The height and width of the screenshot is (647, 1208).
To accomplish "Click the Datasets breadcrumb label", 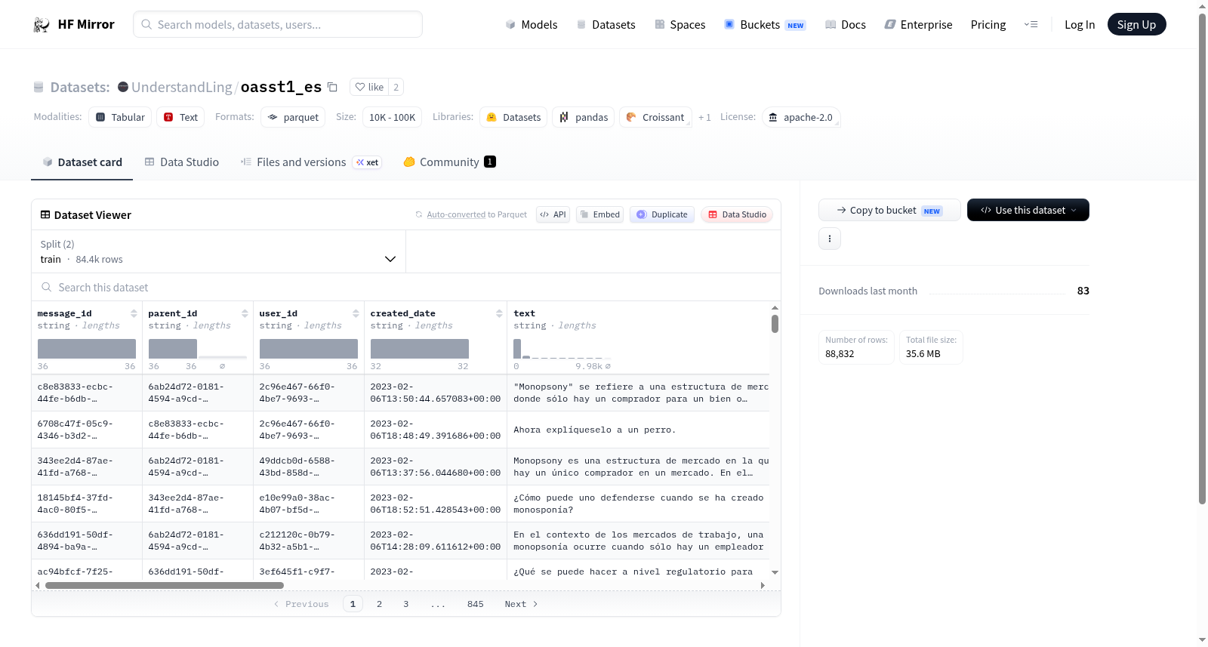I will (80, 87).
